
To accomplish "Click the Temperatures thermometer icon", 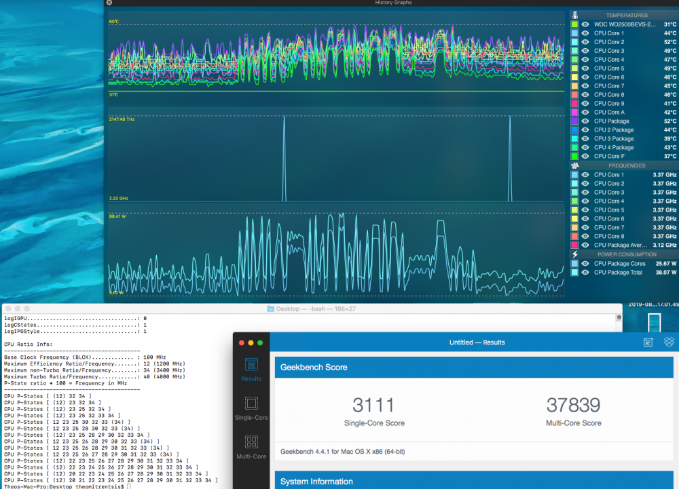I will (x=575, y=15).
